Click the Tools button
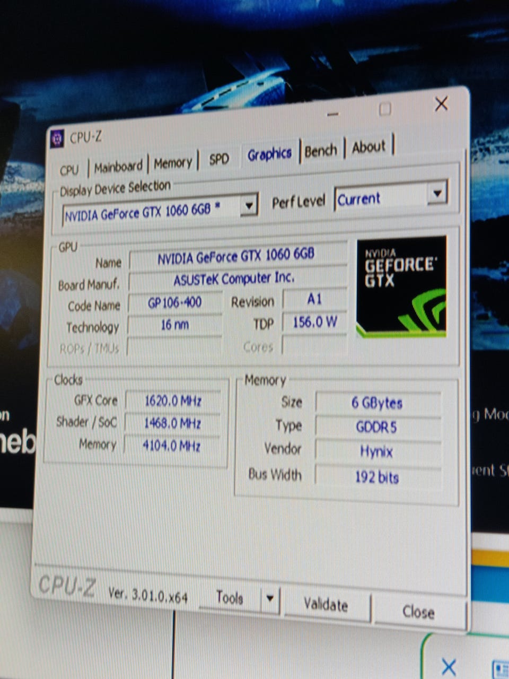The width and height of the screenshot is (509, 679). tap(230, 598)
